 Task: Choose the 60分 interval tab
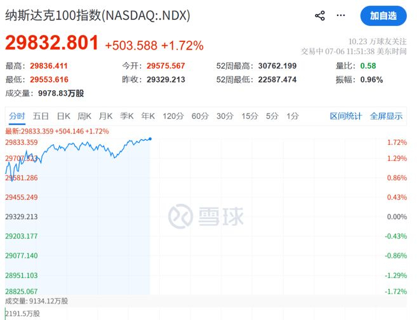coord(200,116)
